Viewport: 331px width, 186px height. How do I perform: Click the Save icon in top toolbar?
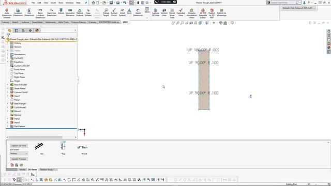pyautogui.click(x=111, y=3)
